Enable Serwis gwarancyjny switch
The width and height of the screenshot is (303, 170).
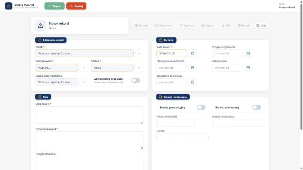(201, 107)
